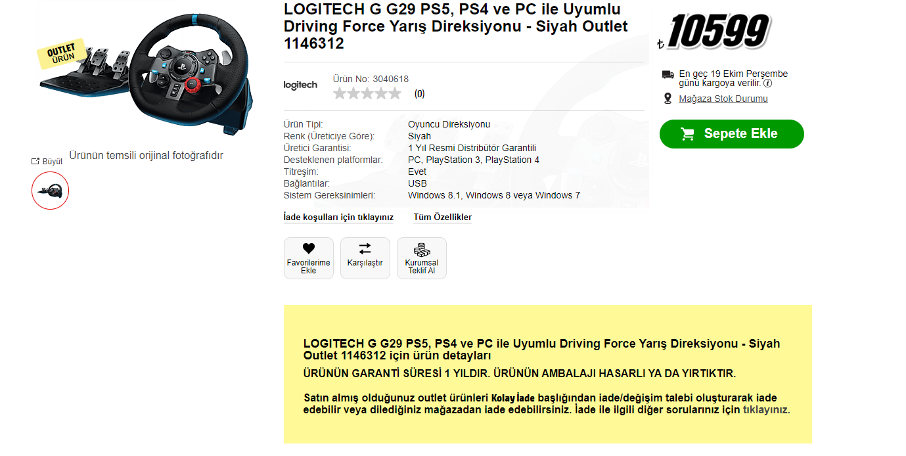Click the Oyuncu Direksiyonu value
This screenshot has width=906, height=456.
pyautogui.click(x=449, y=124)
